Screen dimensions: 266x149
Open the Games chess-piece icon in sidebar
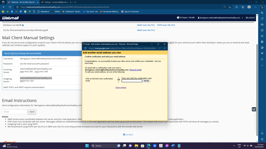point(262,30)
